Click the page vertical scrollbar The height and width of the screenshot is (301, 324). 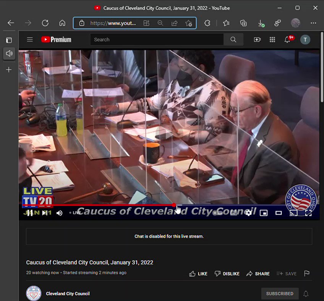[x=322, y=67]
